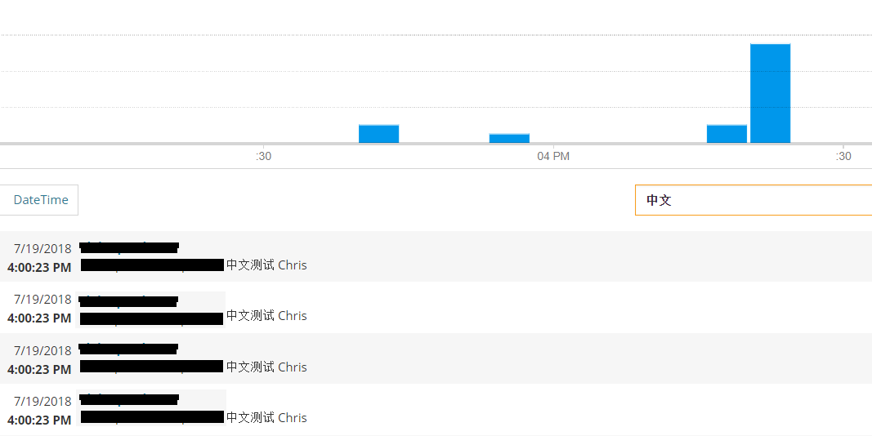Click the small bar beside the tallest bar
The image size is (872, 436).
click(x=727, y=134)
